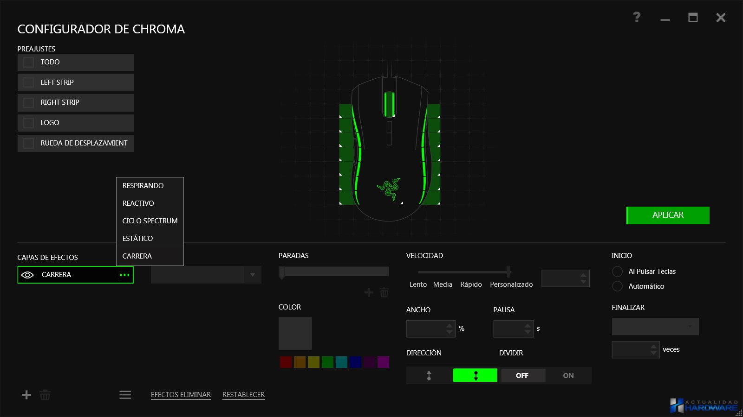Increase the Ancho percentage stepper
This screenshot has height=417, width=743.
click(x=449, y=325)
